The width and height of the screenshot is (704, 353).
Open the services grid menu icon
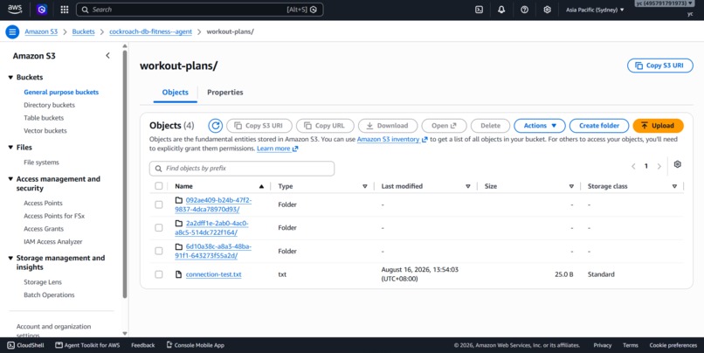[x=65, y=10]
